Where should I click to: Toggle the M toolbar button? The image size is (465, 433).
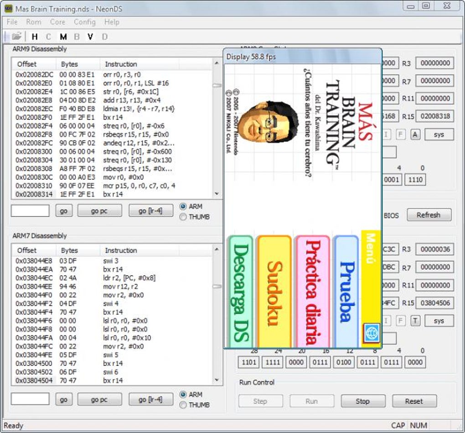[63, 37]
